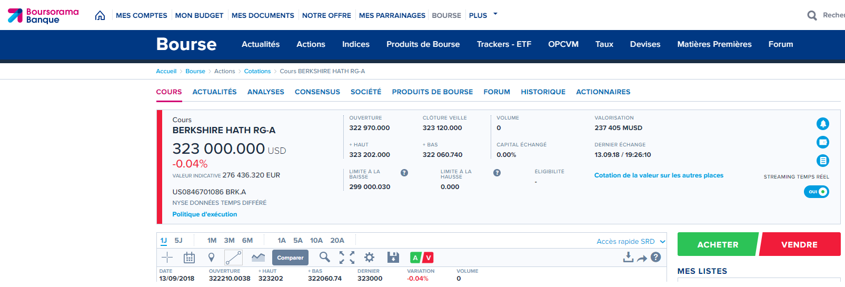Click Indices in the Bourse navigation bar
The image size is (845, 287).
point(356,44)
